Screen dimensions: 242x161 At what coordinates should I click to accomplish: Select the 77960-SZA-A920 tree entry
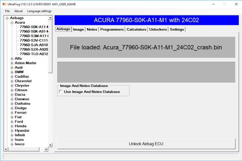click(x=34, y=50)
